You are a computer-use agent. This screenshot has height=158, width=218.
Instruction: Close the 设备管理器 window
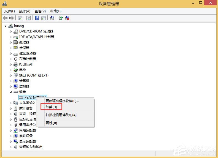(x=211, y=3)
